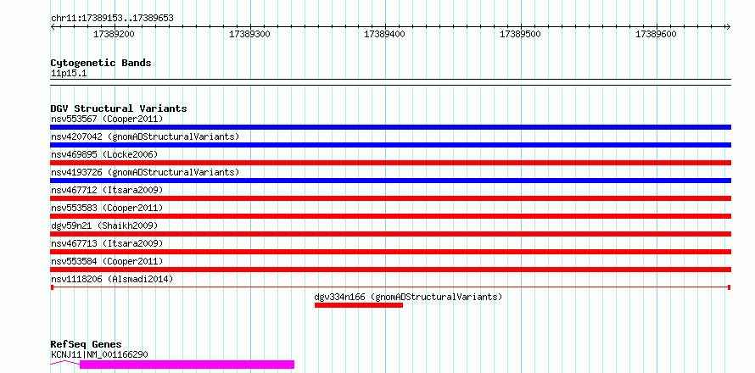Click the chr11:17389153..17389653 coordinate text
The image size is (755, 373).
click(112, 19)
